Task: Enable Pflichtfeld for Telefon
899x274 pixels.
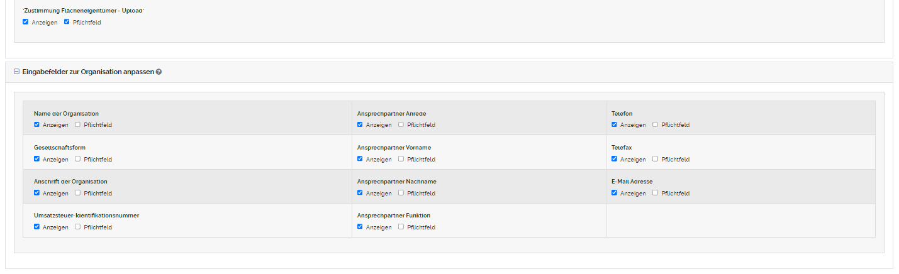Action: 655,124
